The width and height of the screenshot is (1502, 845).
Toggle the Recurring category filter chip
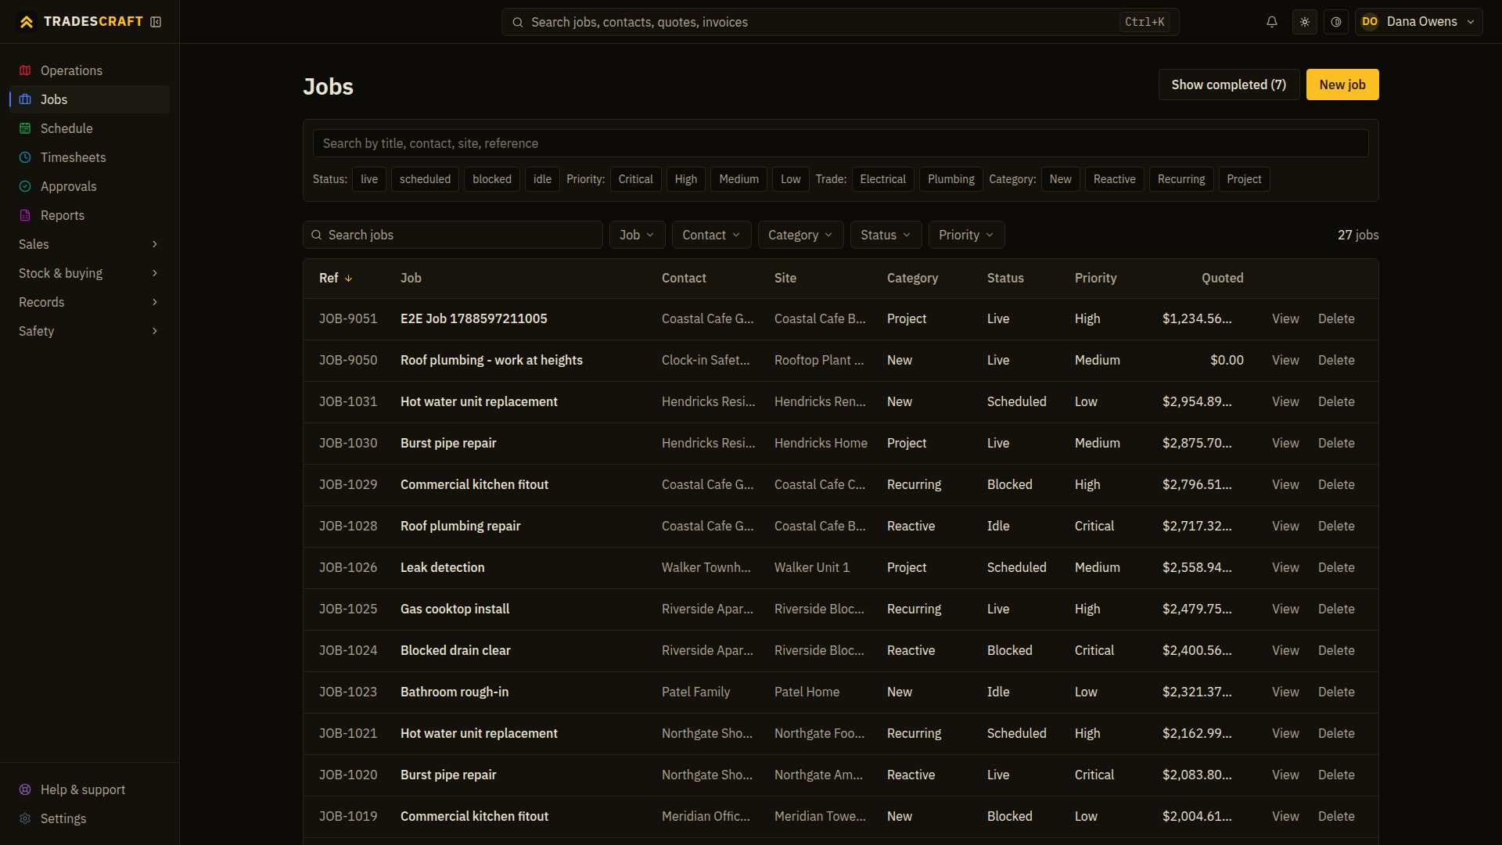pos(1181,179)
